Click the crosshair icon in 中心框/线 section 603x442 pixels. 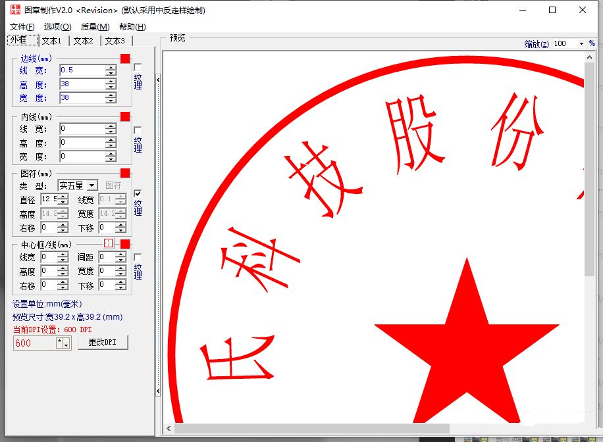pos(109,243)
